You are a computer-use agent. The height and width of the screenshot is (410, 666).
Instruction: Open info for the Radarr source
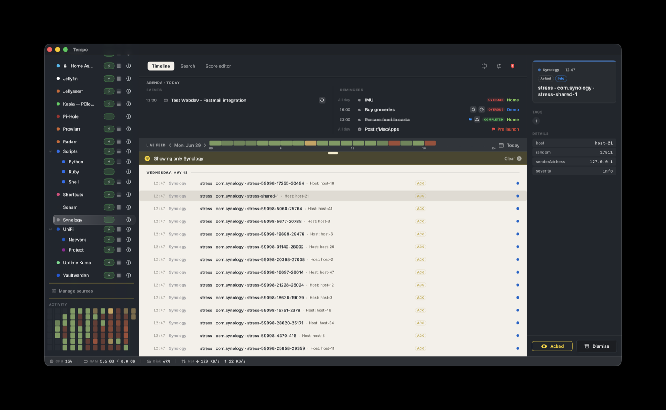pyautogui.click(x=128, y=142)
